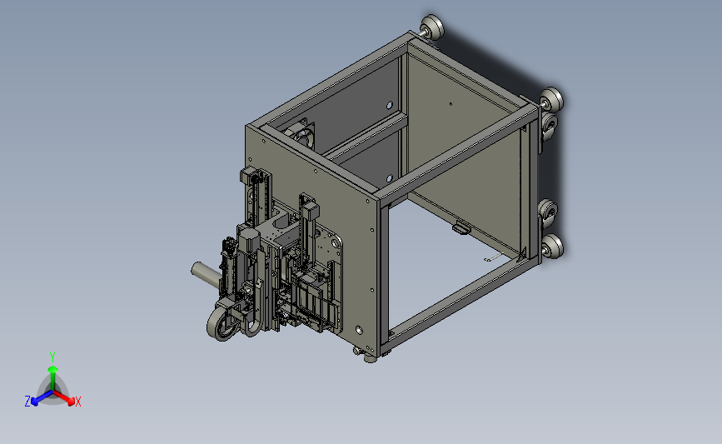This screenshot has width=722, height=444.
Task: Click the blue Z axis of orientation triad
Action: pos(42,398)
